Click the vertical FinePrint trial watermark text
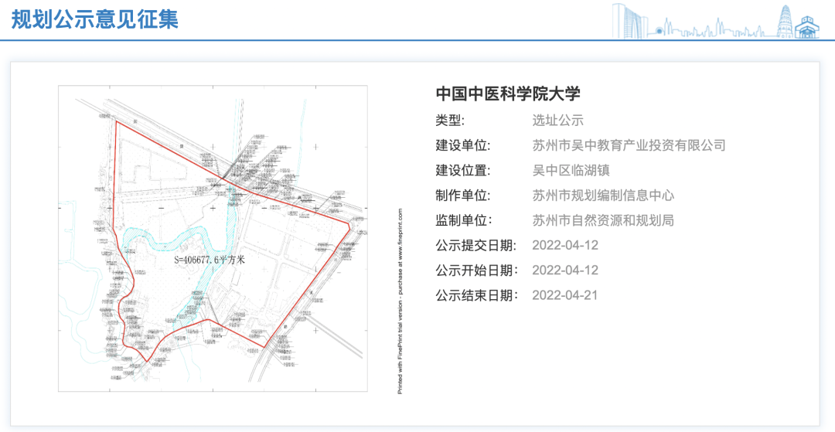 tap(400, 301)
